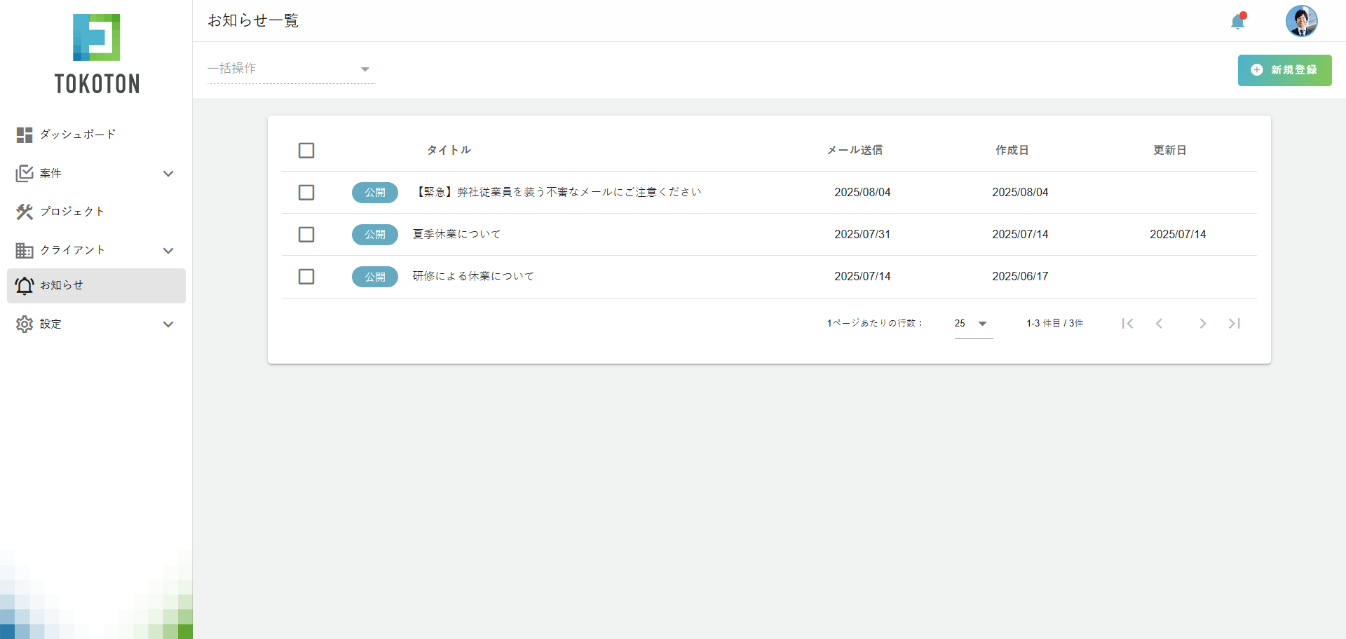Go to the first page arrow
This screenshot has height=639, width=1346.
tap(1127, 323)
